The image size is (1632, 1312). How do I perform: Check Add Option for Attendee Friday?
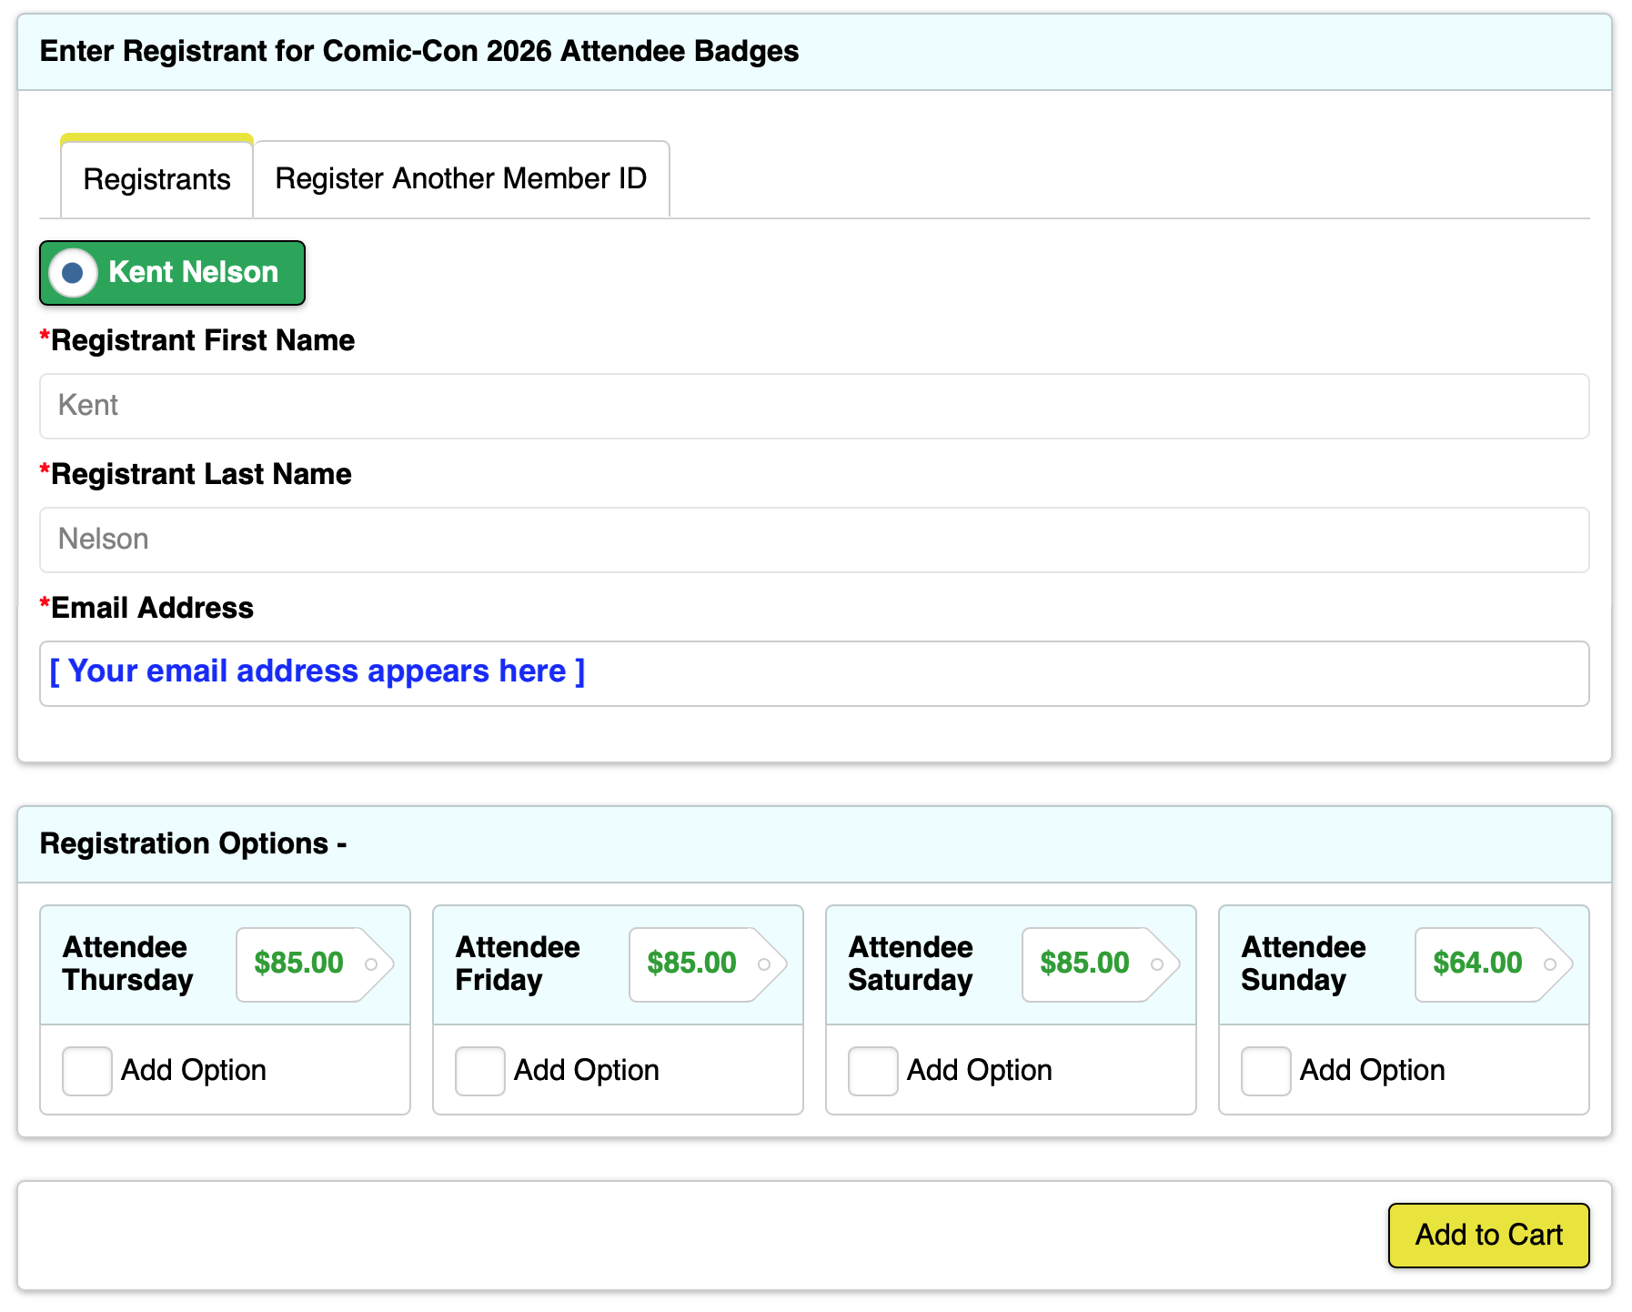[480, 1071]
